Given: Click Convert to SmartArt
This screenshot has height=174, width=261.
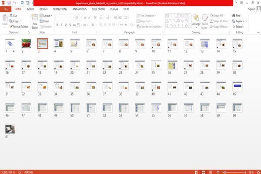Looking at the screenshot, I should [149, 27].
